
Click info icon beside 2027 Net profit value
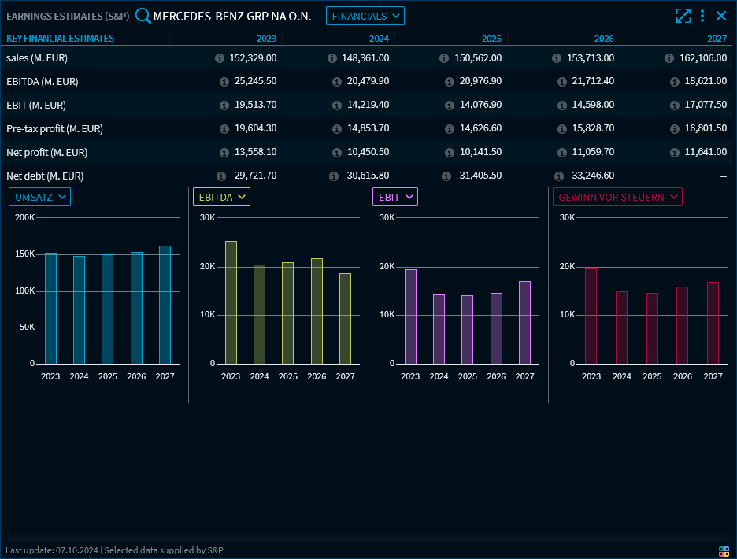pyautogui.click(x=674, y=153)
